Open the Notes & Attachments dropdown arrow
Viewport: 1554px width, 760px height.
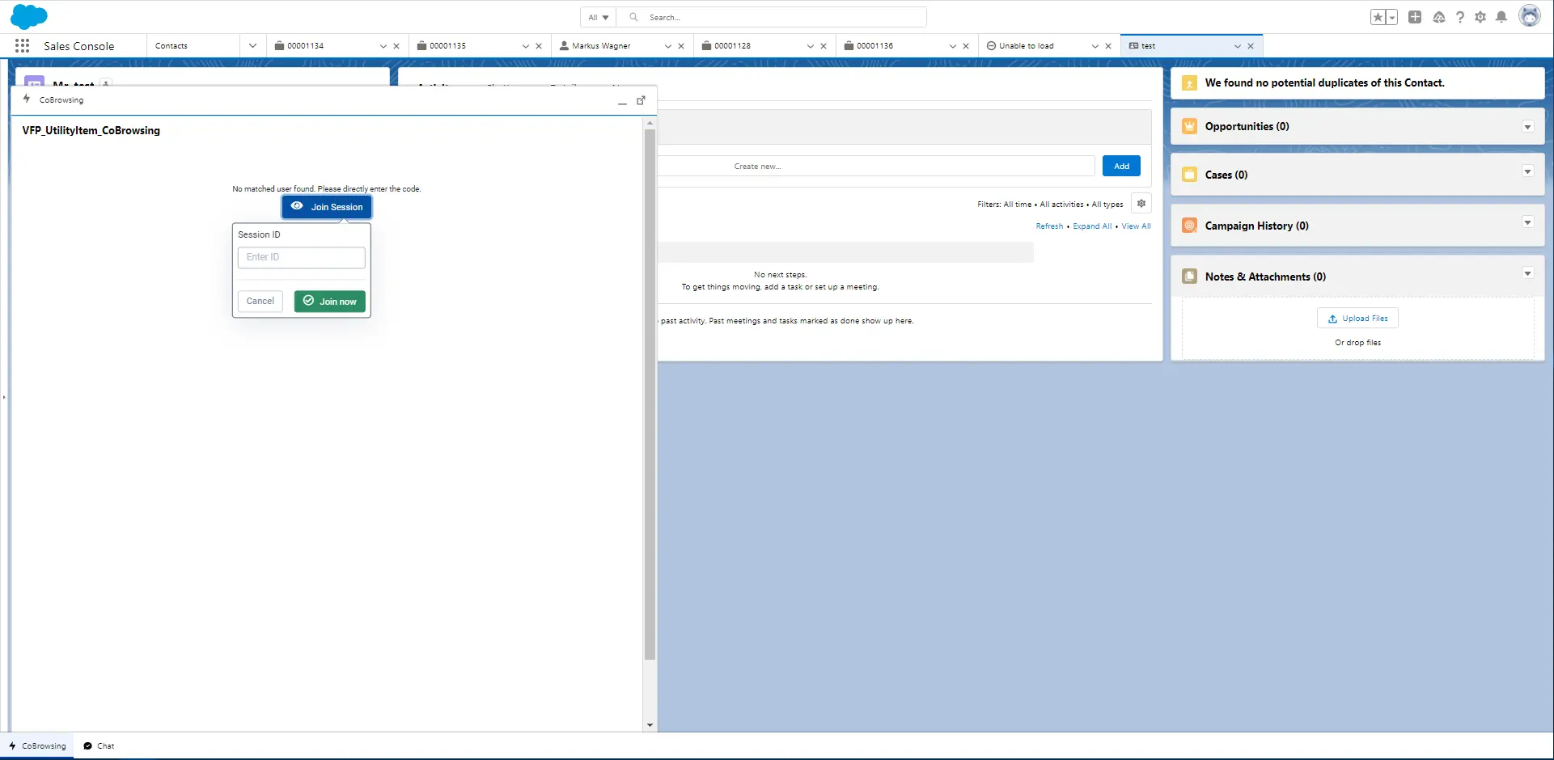tap(1527, 273)
